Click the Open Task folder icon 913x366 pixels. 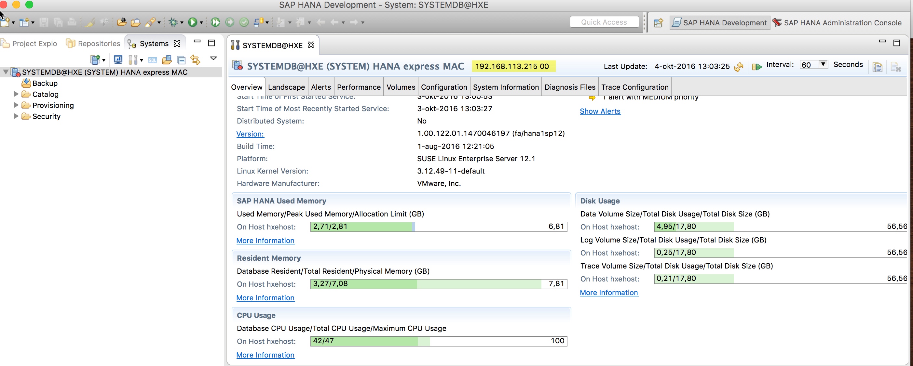coord(135,22)
